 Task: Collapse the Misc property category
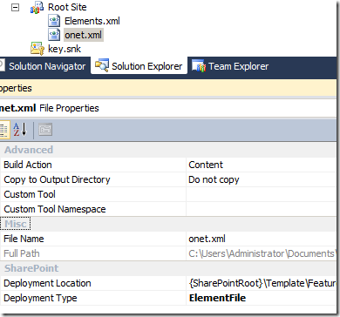coord(16,224)
